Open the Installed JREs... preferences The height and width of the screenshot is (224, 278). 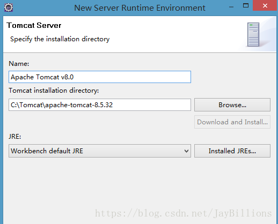[x=232, y=151]
